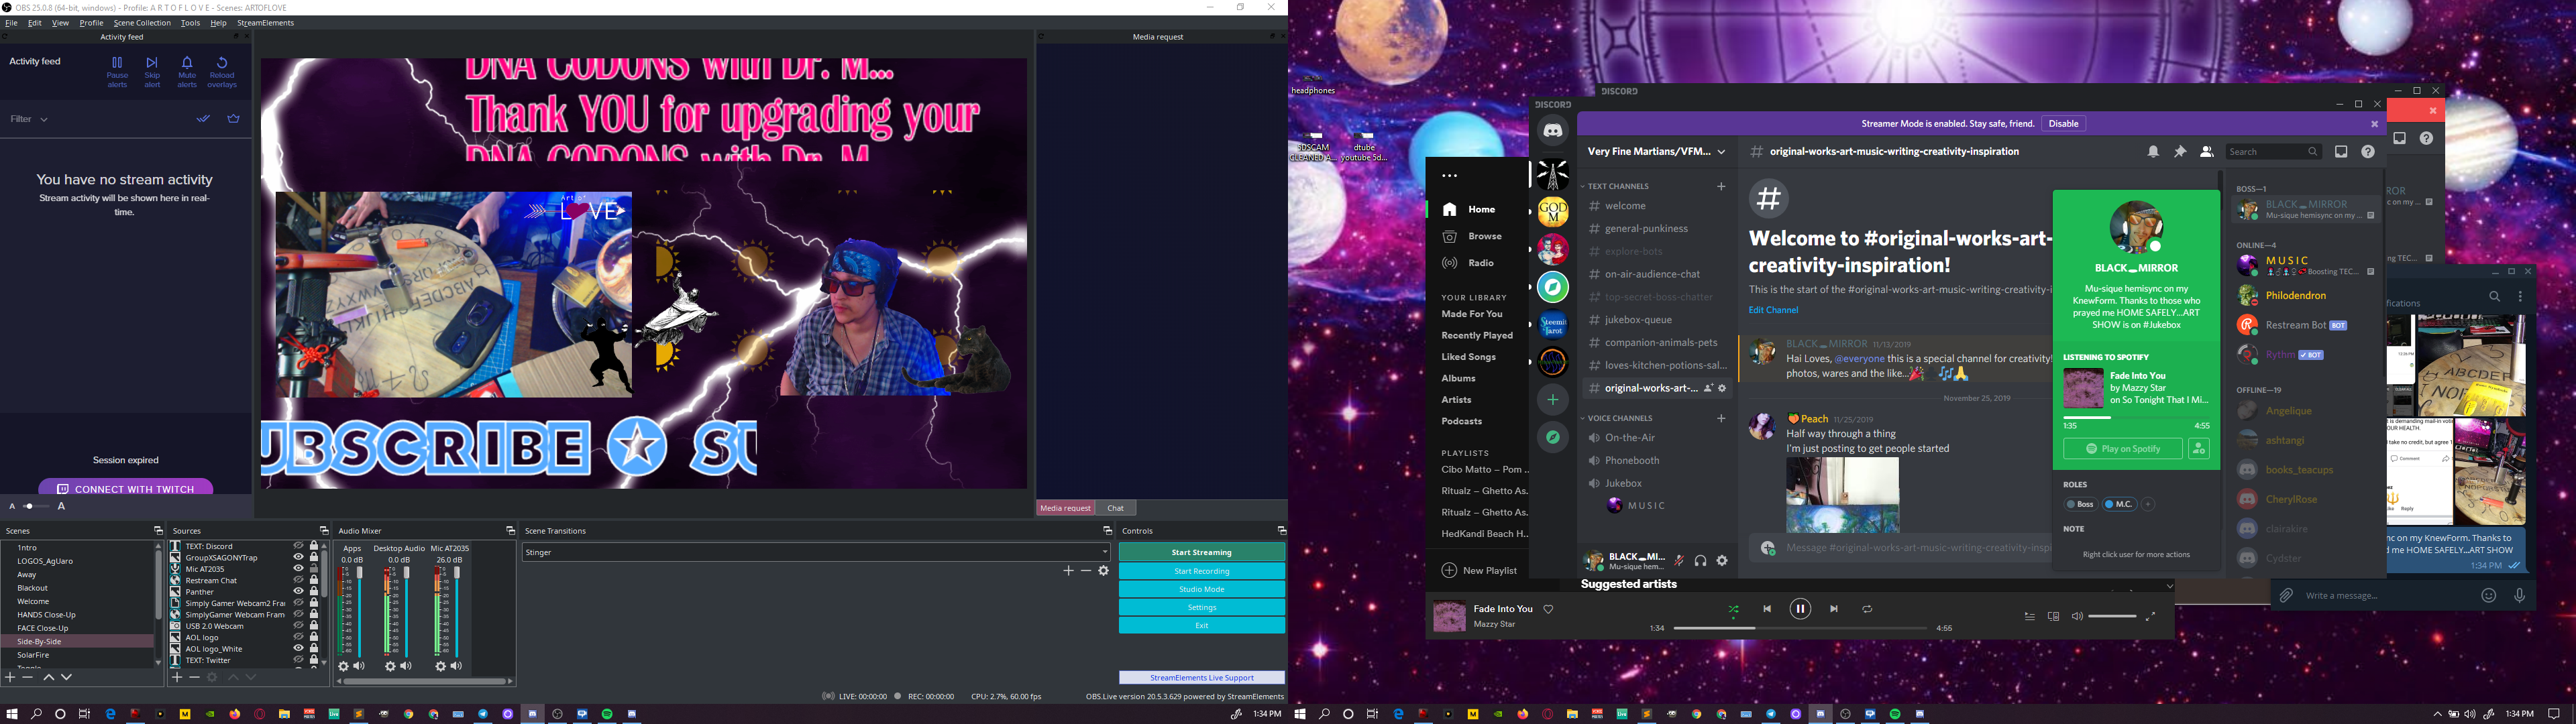Lock the Mic AT2035 source
The width and height of the screenshot is (2576, 724).
coord(314,569)
